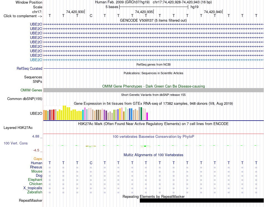Click the -4.5 PhyloP lower scale value
The width and height of the screenshot is (264, 207).
point(36,150)
